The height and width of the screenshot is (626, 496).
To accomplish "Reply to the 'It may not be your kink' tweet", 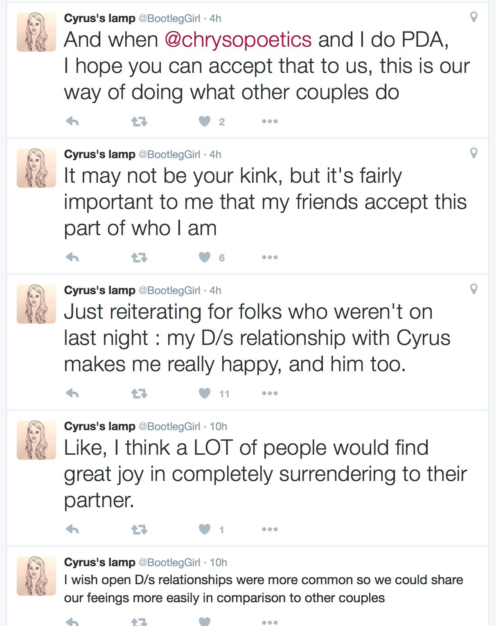I will click(x=72, y=257).
